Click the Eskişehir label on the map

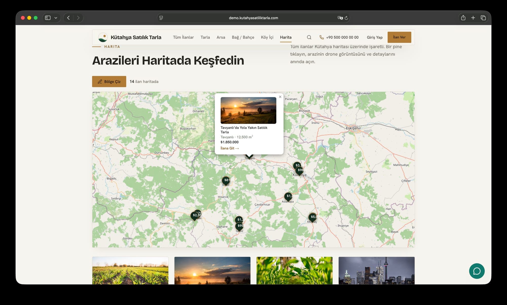tap(353, 128)
